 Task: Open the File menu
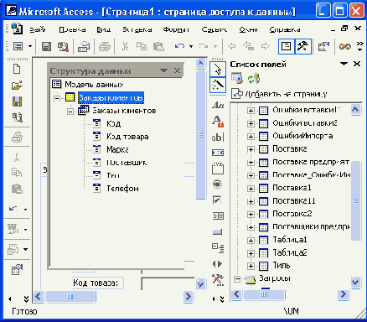(x=38, y=29)
